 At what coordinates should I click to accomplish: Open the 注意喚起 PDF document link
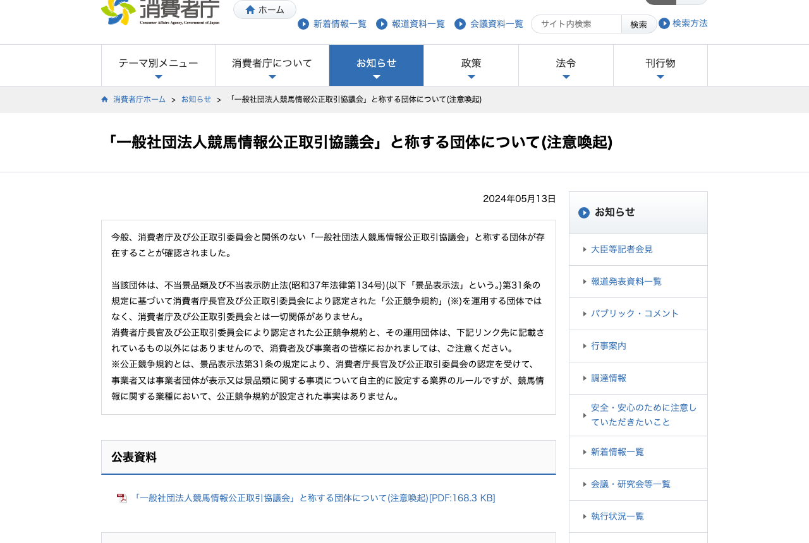313,498
